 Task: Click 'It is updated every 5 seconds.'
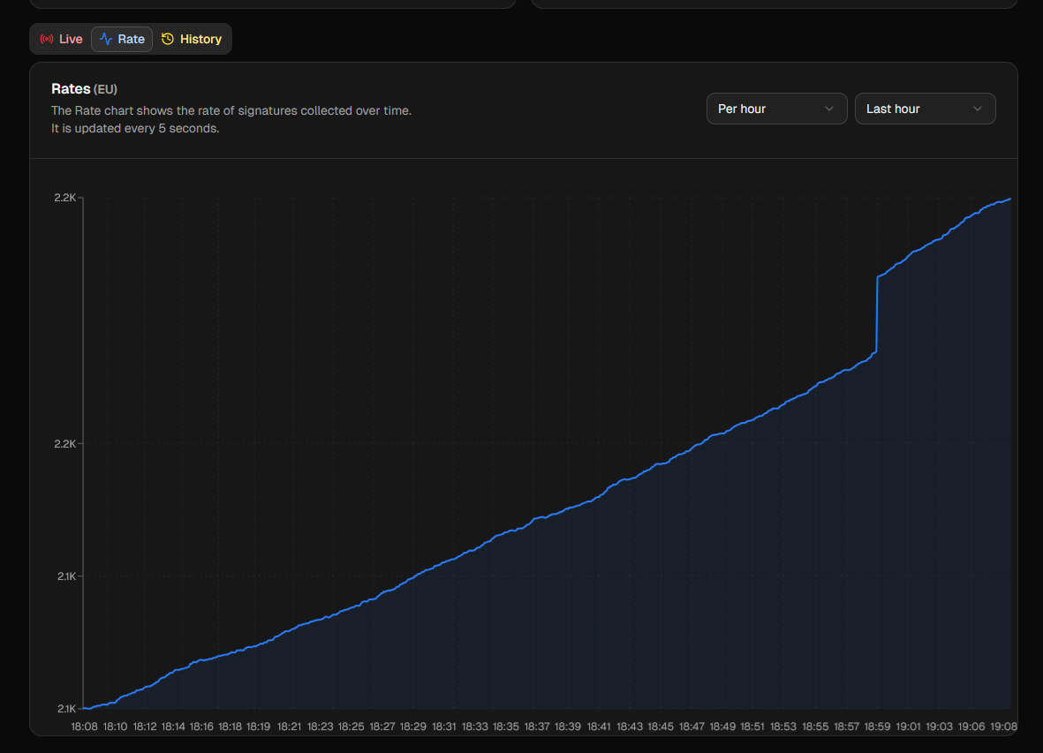point(135,128)
